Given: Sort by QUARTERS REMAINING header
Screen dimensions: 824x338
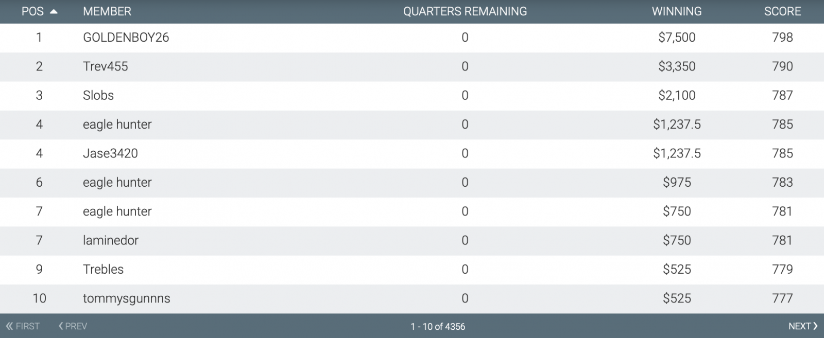Looking at the screenshot, I should (465, 11).
